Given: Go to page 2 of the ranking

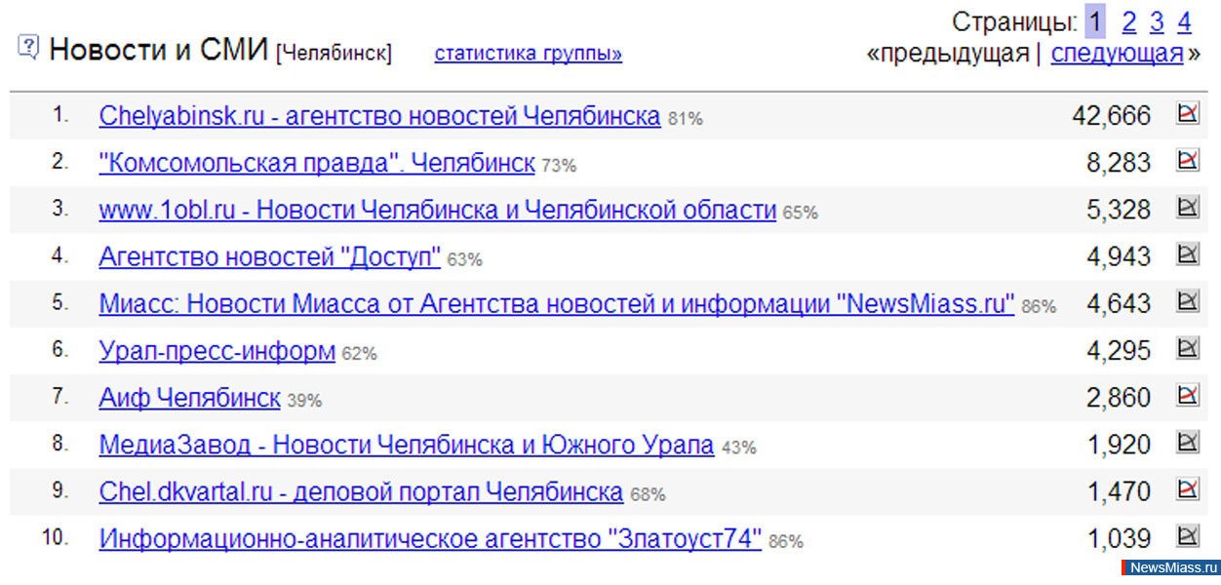Looking at the screenshot, I should pos(1128,22).
